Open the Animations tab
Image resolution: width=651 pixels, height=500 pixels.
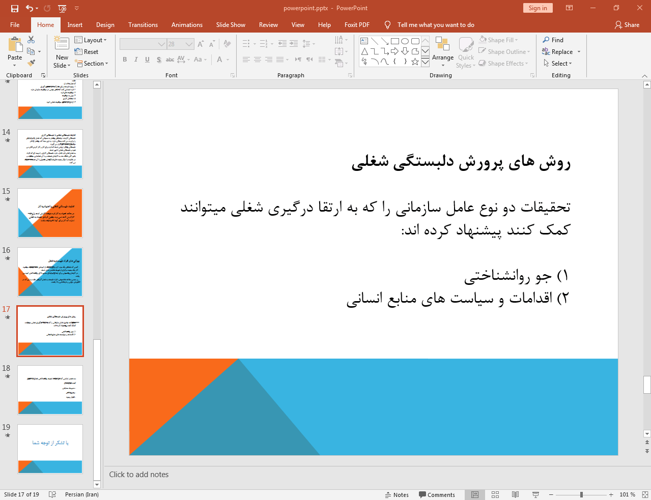click(187, 25)
